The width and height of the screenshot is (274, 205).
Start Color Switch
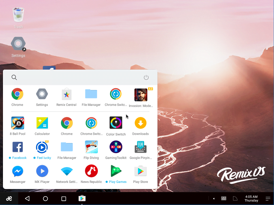point(116,123)
